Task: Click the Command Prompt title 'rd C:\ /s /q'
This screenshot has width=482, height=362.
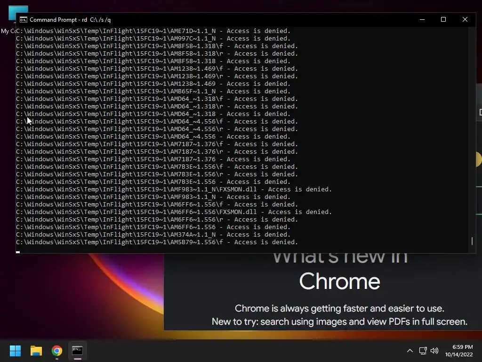Action: point(96,20)
